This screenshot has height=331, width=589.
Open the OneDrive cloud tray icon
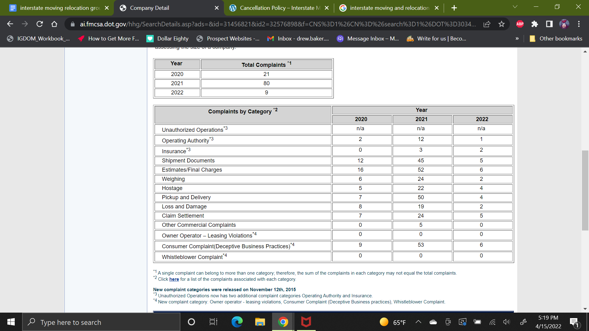tap(433, 322)
